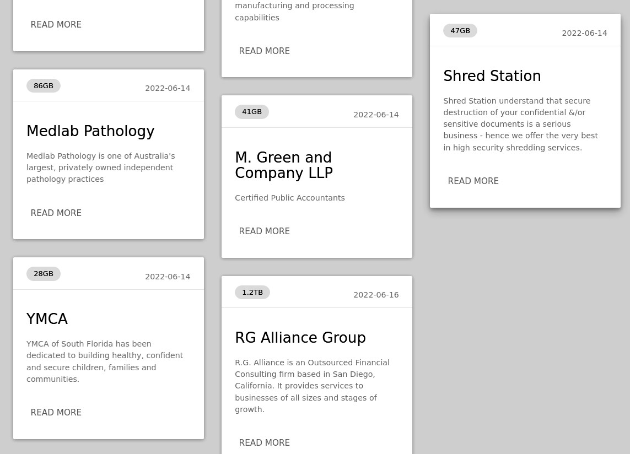Screen dimensions: 630x454
Task: Click the Shred Station heading
Action: [x=492, y=76]
